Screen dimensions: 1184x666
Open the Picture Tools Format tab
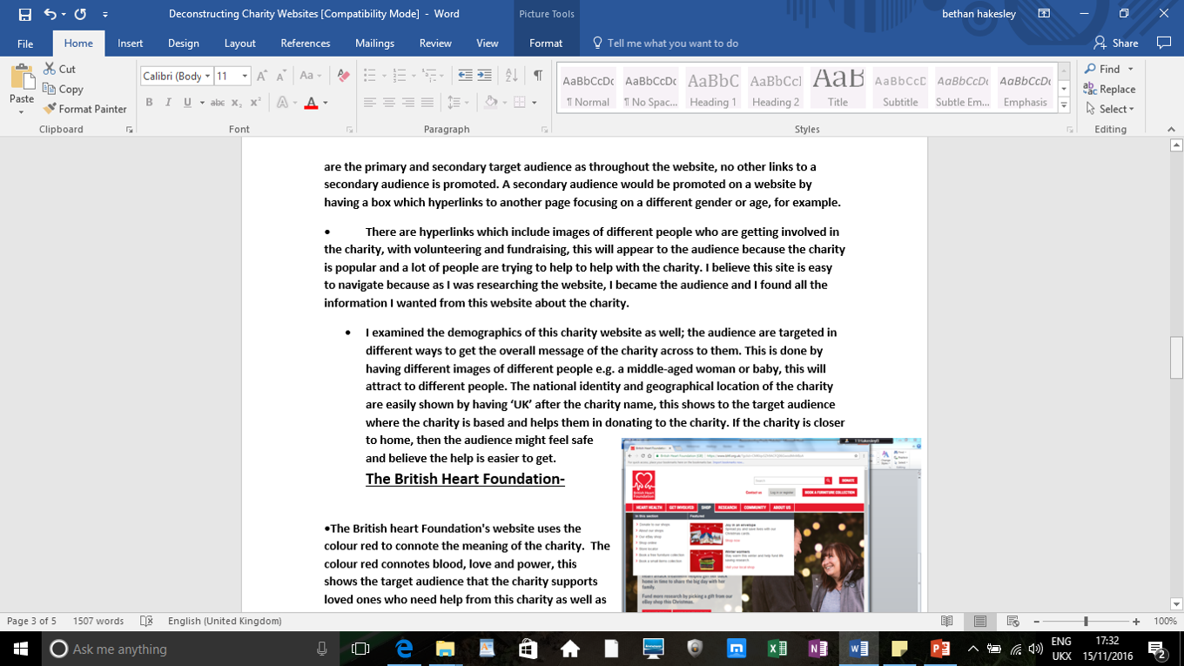[x=546, y=43]
